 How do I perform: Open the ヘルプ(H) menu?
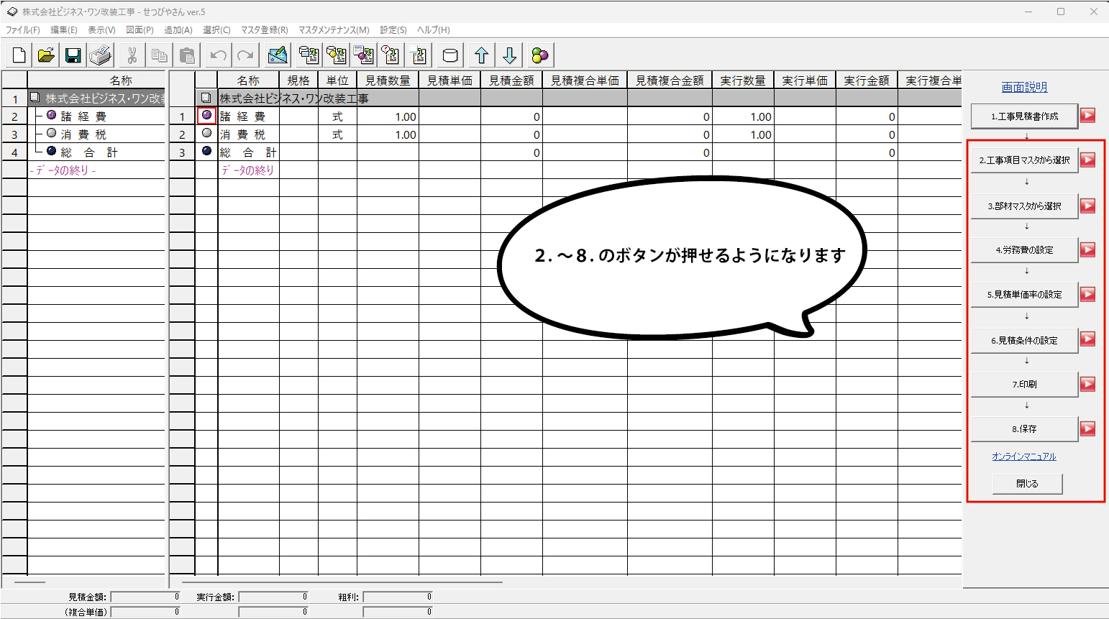pyautogui.click(x=434, y=30)
